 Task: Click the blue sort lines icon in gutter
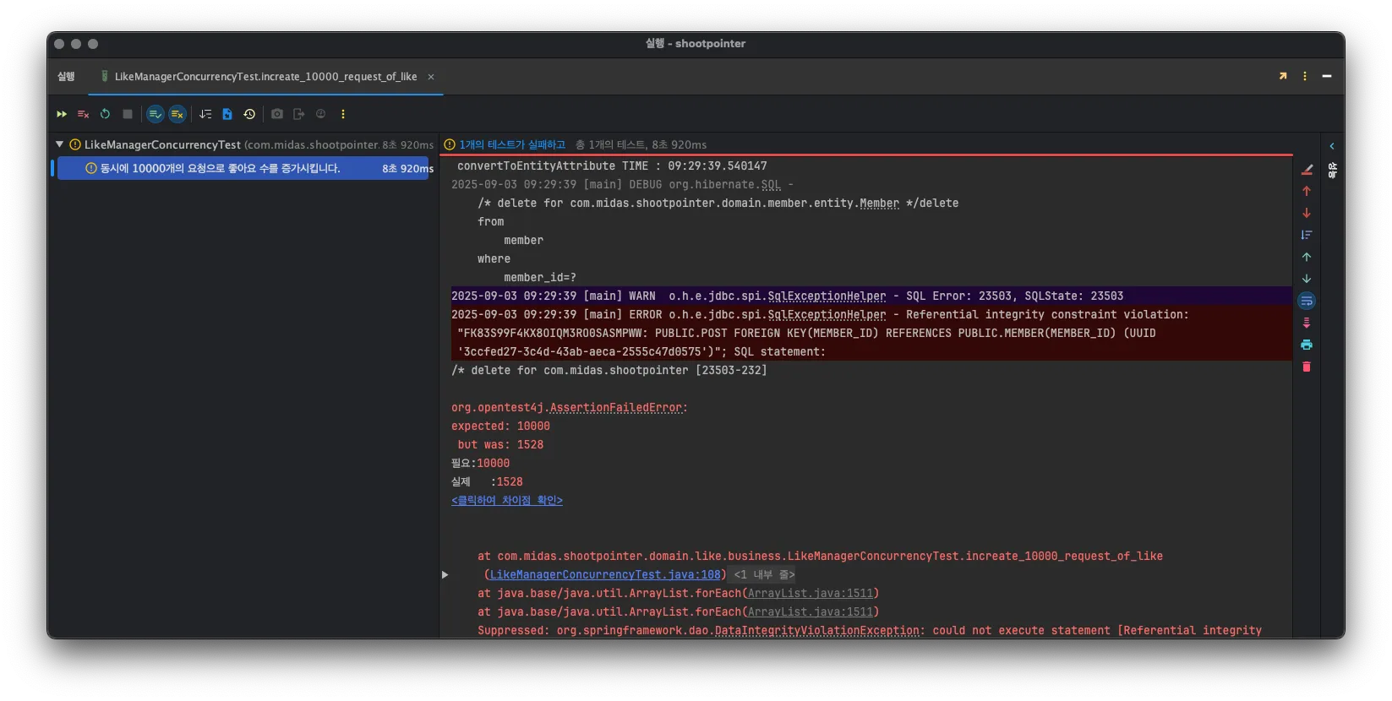(x=1307, y=235)
